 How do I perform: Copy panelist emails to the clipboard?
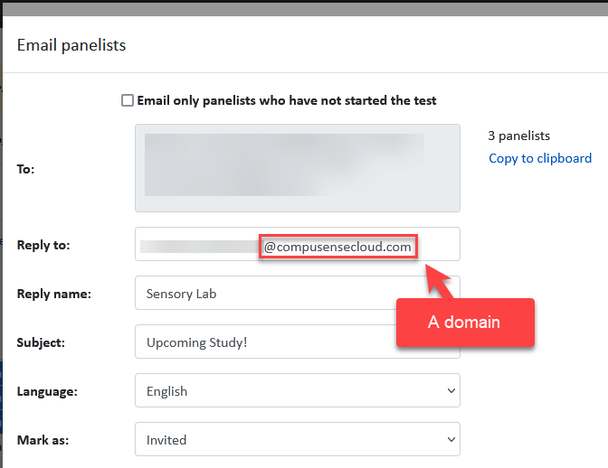click(540, 158)
